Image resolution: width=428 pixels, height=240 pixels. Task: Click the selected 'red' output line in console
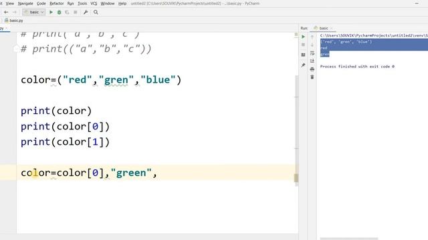click(324, 48)
